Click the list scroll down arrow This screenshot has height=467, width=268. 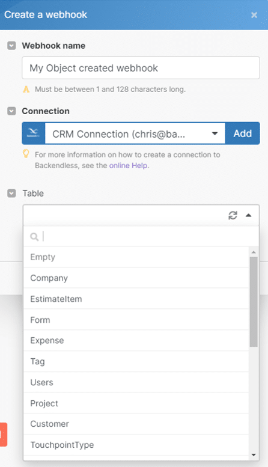click(x=254, y=455)
